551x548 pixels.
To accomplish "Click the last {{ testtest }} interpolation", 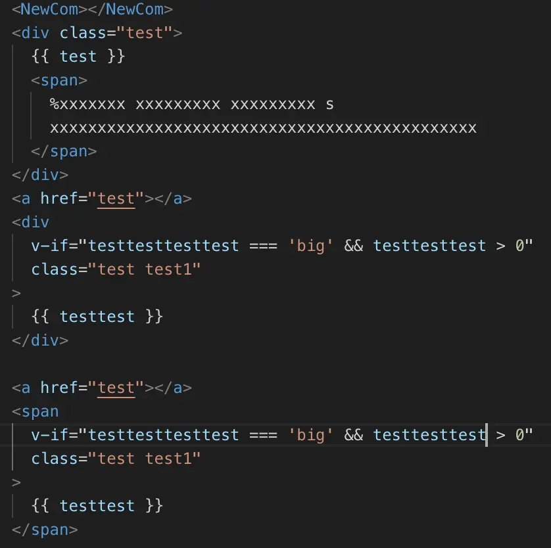I will (x=97, y=506).
